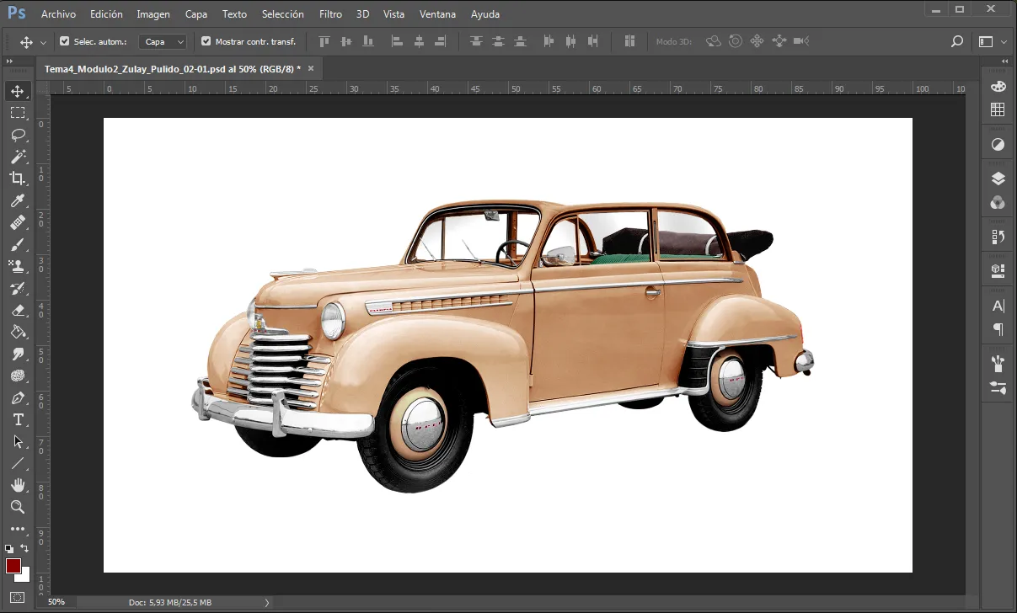Open the Paragraph panel icon

(x=998, y=329)
